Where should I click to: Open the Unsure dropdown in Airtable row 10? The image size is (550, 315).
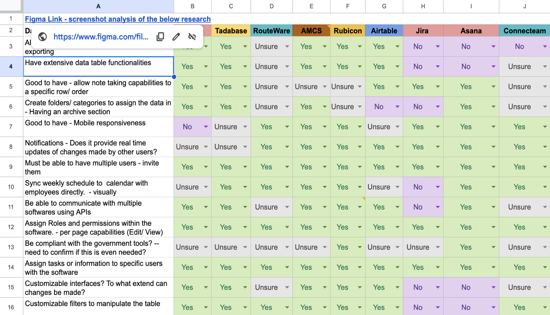point(397,187)
